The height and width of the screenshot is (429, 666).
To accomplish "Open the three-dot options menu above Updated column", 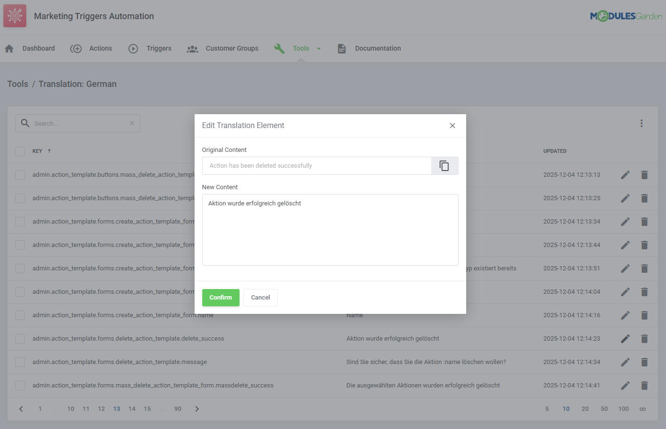I will coord(641,123).
